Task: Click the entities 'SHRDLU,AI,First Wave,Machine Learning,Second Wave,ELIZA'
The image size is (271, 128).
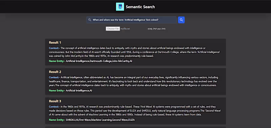Action: [x=100, y=120]
